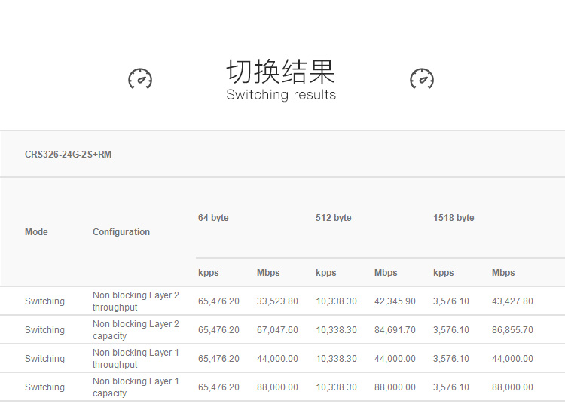
Task: Click the 'Switching results' subtitle text
Action: (x=281, y=95)
